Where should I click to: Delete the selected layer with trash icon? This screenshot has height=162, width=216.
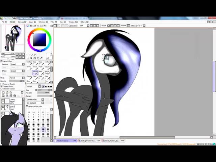15,96
